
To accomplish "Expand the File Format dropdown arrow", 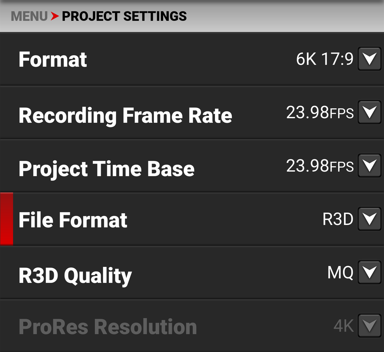I will [x=369, y=219].
